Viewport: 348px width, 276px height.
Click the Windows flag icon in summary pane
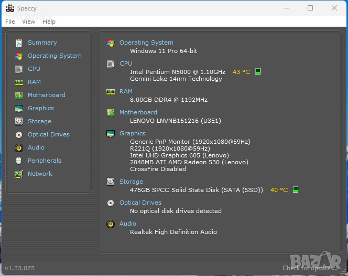coord(111,43)
